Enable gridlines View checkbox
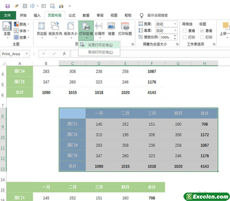 185,31
